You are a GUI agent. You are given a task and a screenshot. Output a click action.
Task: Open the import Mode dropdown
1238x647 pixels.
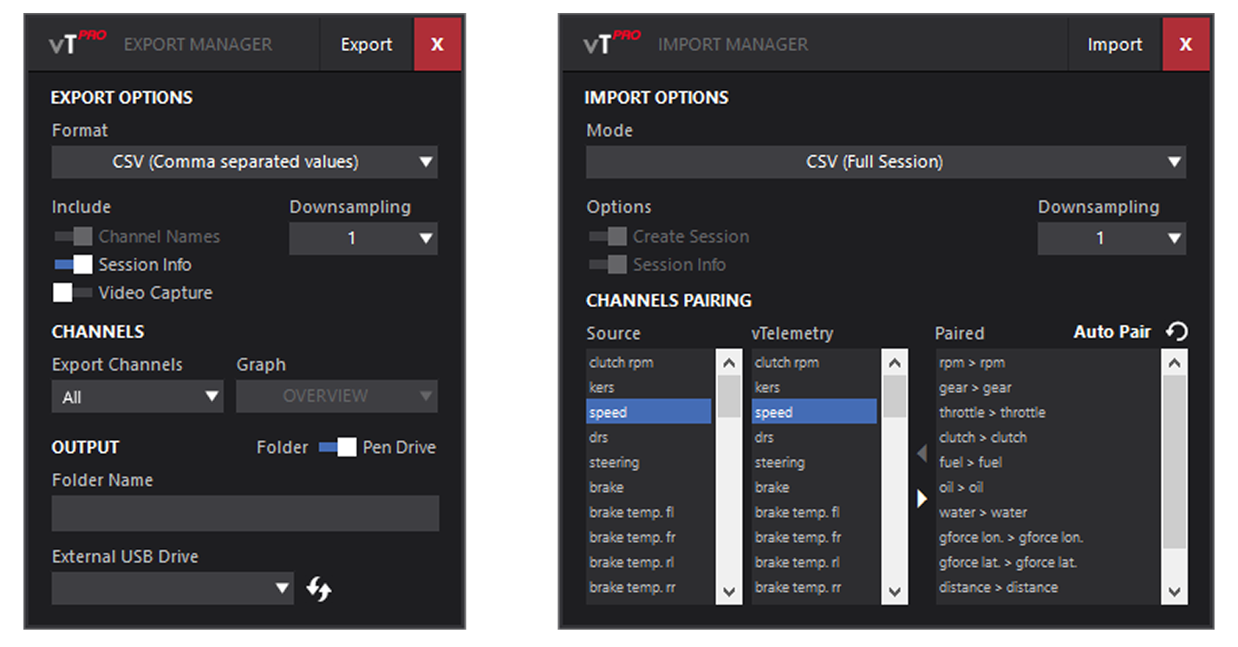[886, 162]
